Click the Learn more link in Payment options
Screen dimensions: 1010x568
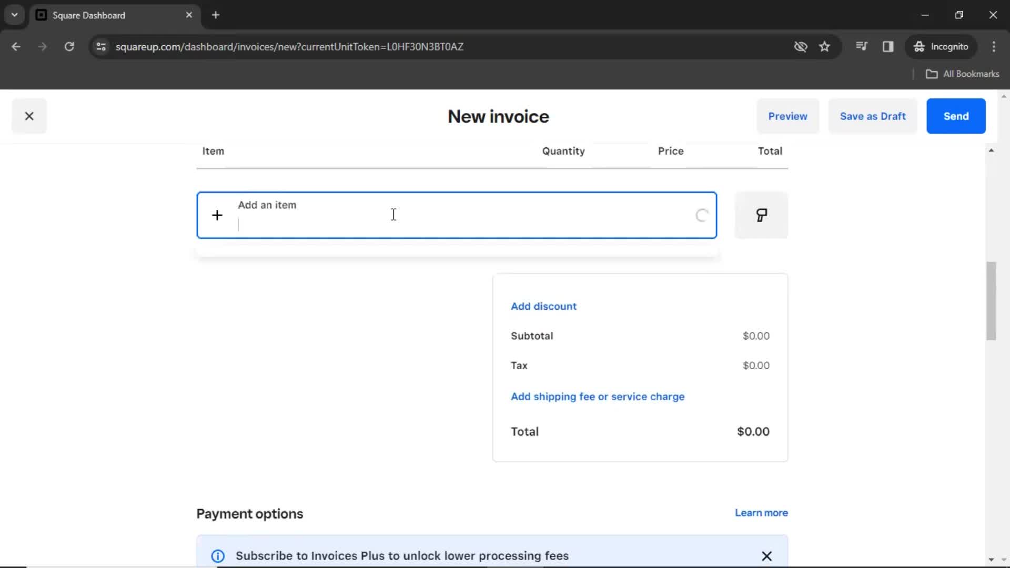761,513
